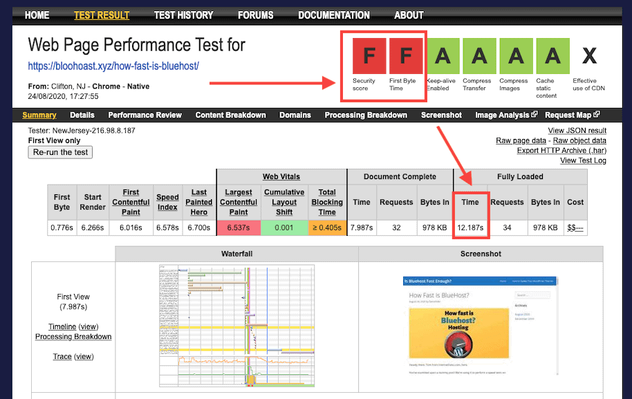
Task: Click the First View (7.987s) label
Action: click(x=73, y=301)
